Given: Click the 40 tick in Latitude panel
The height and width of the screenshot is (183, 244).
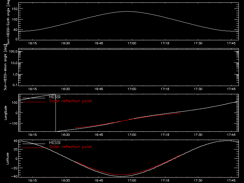Looking at the screenshot, I should 16,141.
